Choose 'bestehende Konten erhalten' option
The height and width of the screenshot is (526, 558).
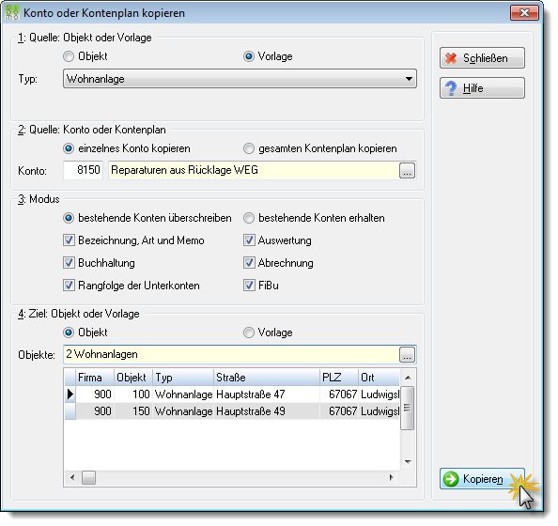pyautogui.click(x=249, y=218)
